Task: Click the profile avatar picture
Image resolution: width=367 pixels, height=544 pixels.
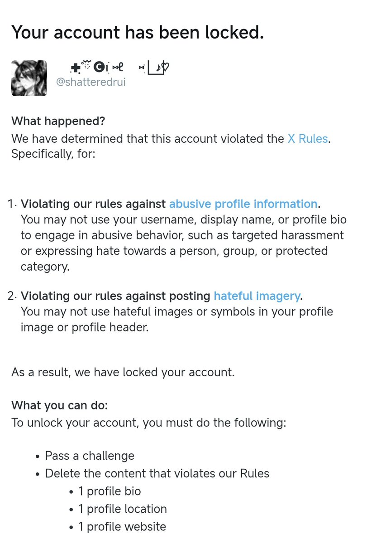Action: 29,78
